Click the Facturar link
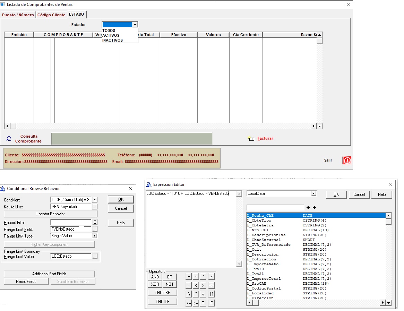The width and height of the screenshot is (404, 311). (x=265, y=139)
